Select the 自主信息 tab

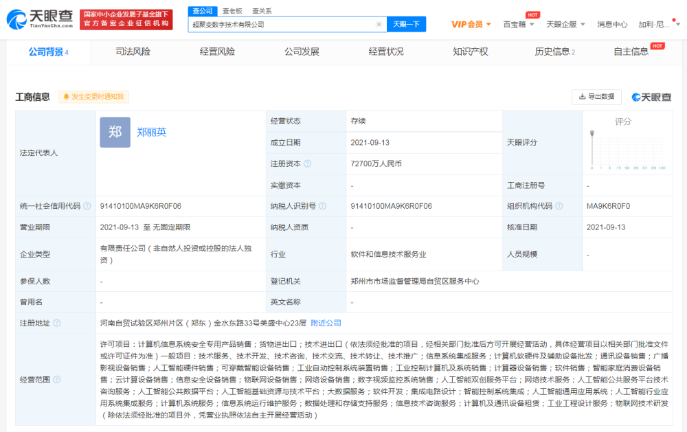tap(631, 52)
